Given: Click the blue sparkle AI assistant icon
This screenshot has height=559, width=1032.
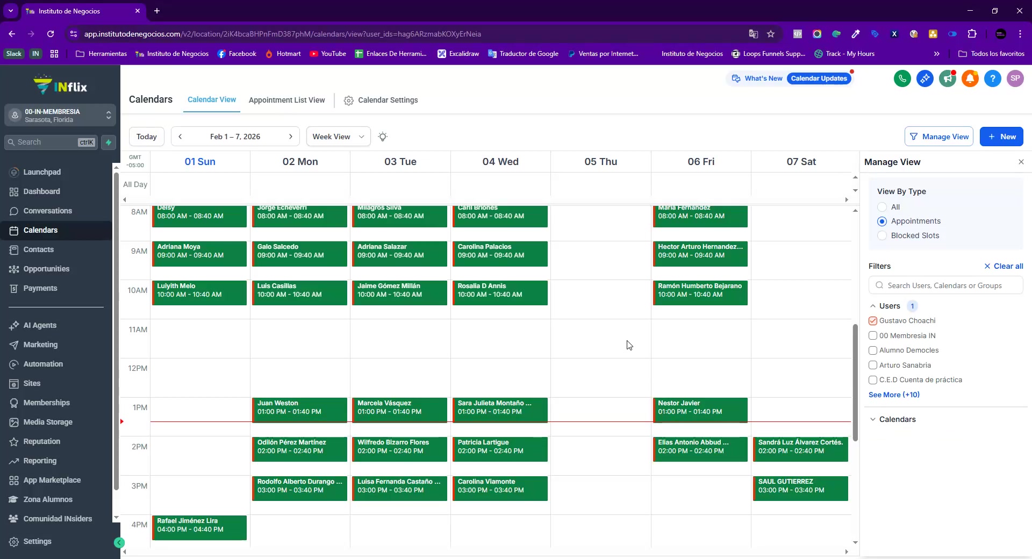Looking at the screenshot, I should (925, 78).
